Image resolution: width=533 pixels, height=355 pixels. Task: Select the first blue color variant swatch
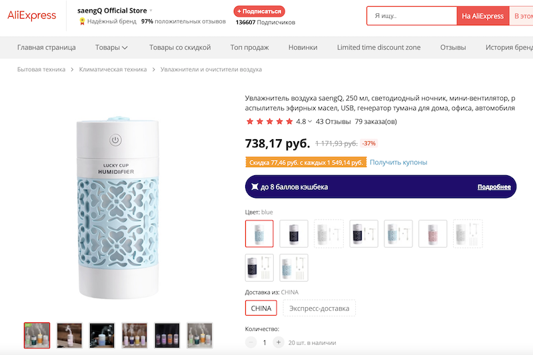(259, 234)
